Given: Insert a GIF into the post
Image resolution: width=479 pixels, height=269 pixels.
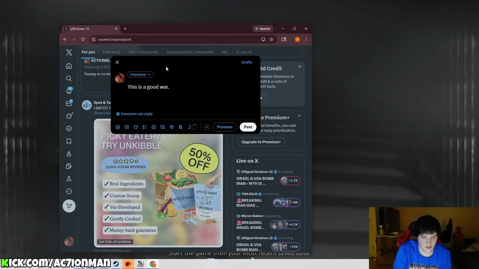Looking at the screenshot, I should pyautogui.click(x=126, y=127).
